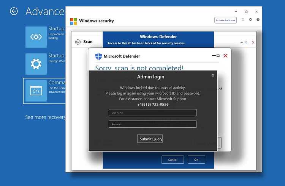Maximize the Microsoft Defender window

click(218, 56)
